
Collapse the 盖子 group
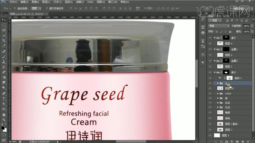tap(215, 38)
